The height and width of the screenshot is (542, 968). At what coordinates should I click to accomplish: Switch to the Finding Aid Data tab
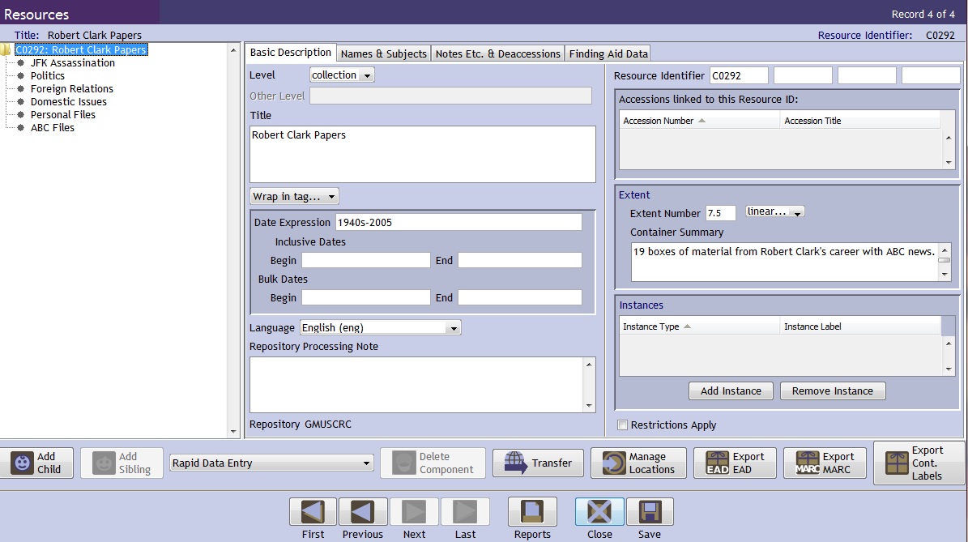(x=608, y=53)
